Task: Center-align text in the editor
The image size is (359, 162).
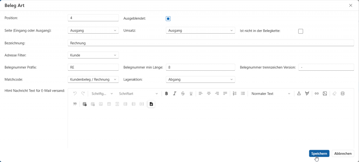Action: pos(209,93)
